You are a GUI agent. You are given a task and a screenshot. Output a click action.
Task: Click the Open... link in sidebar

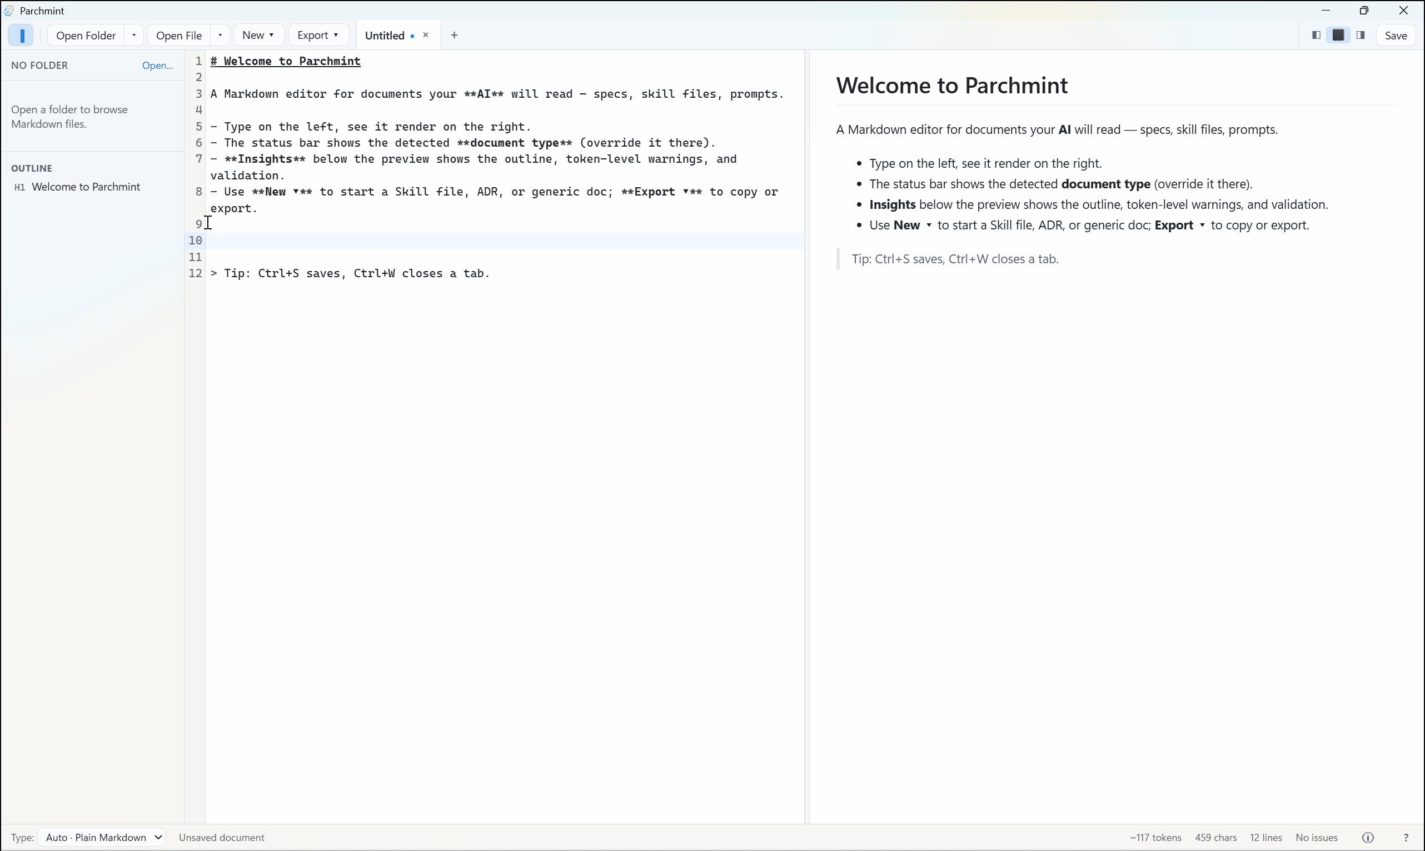pyautogui.click(x=158, y=66)
